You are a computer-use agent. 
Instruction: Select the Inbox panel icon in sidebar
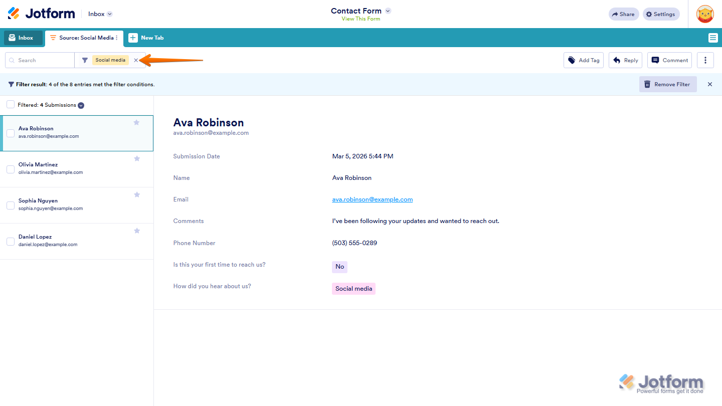tap(11, 38)
